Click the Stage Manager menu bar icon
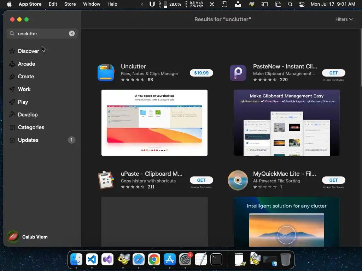The image size is (362, 271). point(264,4)
